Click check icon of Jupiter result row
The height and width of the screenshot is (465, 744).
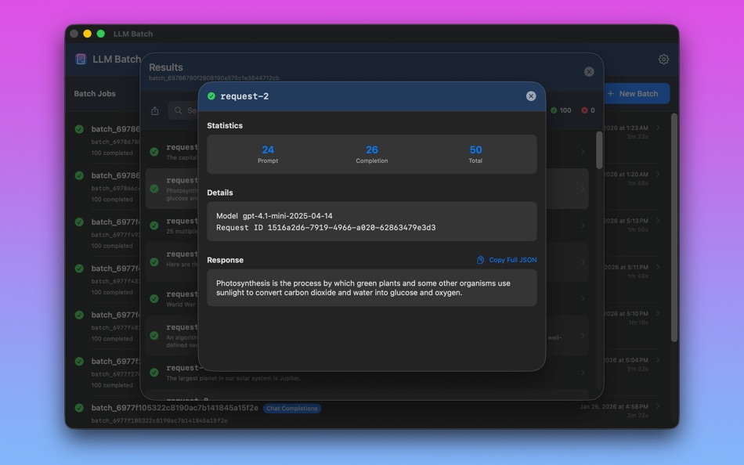[x=154, y=373]
